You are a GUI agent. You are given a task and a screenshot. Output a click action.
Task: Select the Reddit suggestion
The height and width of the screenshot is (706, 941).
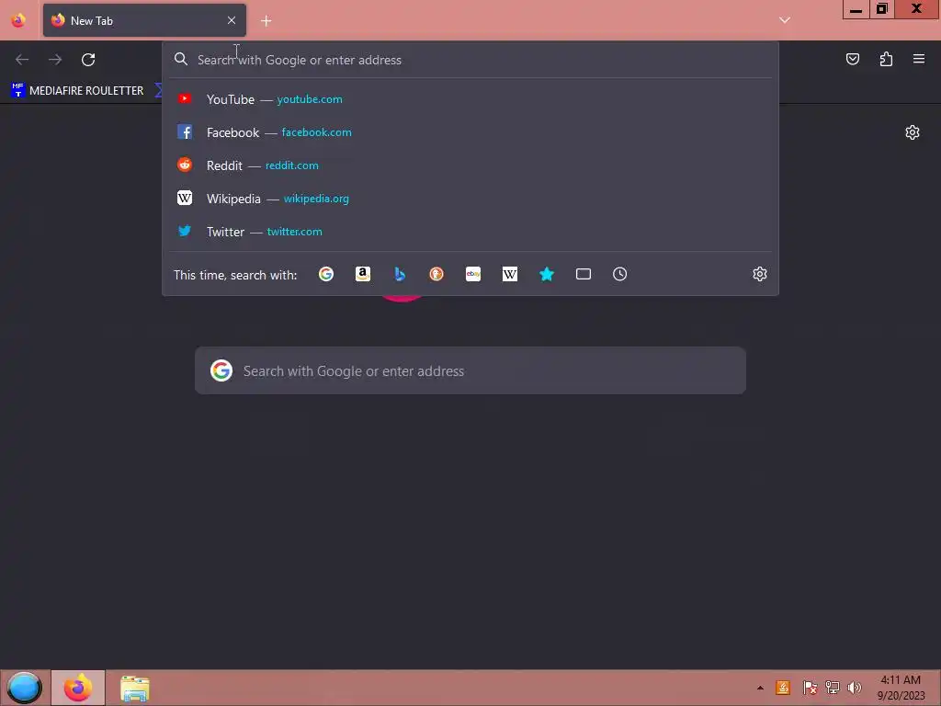point(470,165)
